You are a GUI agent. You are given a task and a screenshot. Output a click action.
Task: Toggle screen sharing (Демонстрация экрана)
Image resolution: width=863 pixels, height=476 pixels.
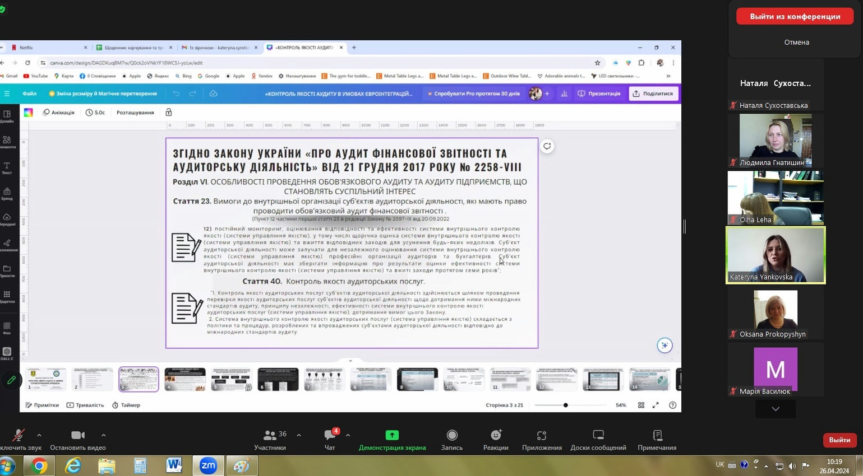pyautogui.click(x=392, y=436)
